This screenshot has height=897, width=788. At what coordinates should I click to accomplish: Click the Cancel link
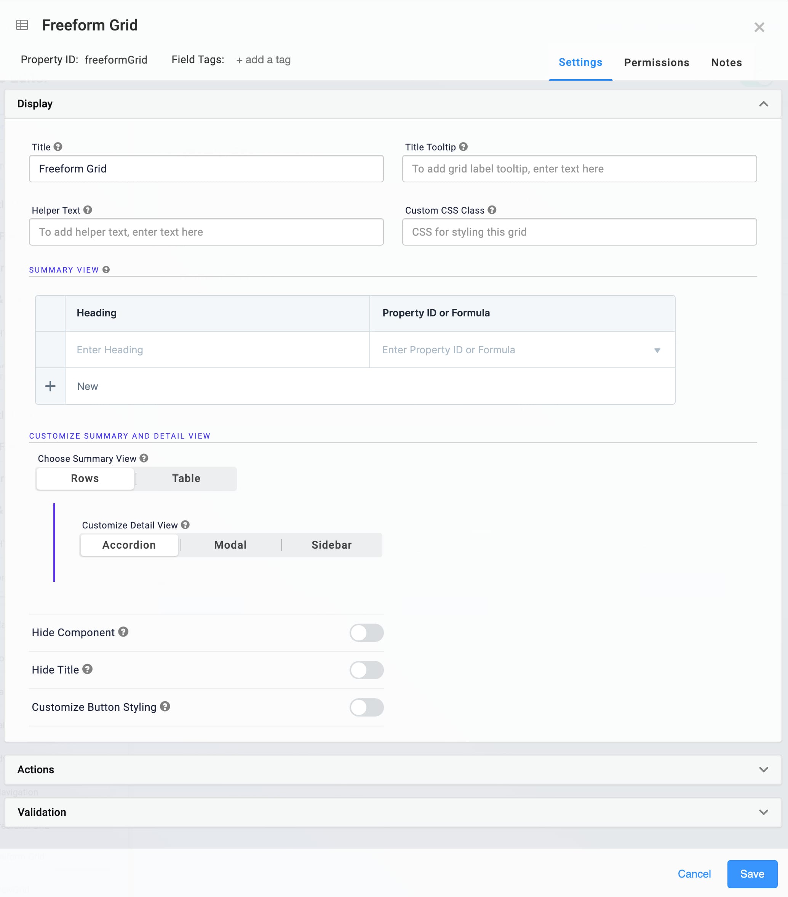(x=694, y=874)
